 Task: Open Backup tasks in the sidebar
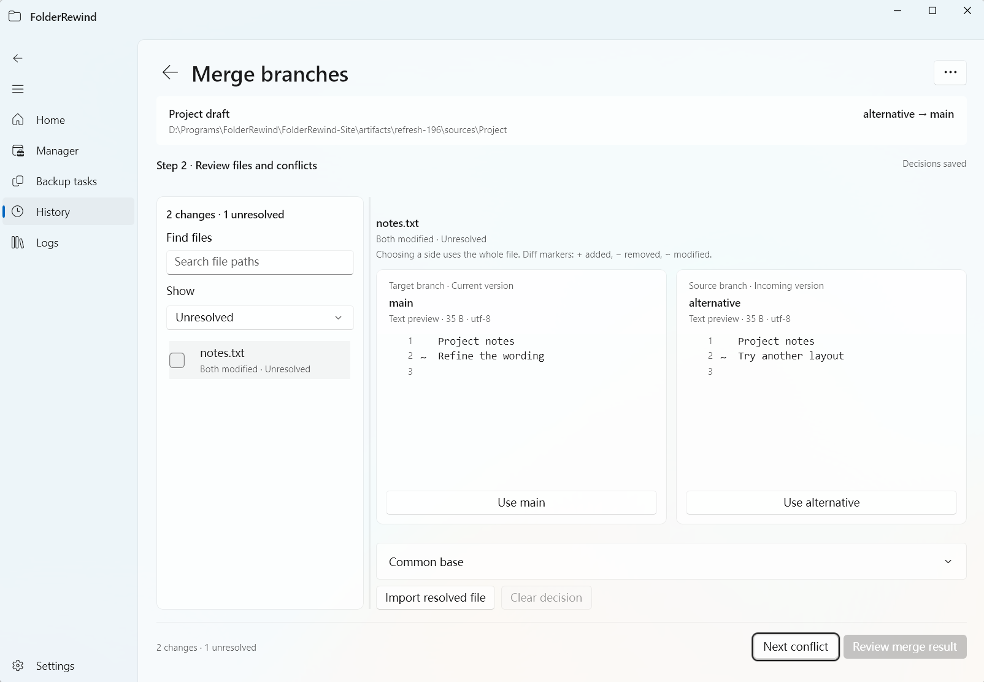click(x=69, y=181)
